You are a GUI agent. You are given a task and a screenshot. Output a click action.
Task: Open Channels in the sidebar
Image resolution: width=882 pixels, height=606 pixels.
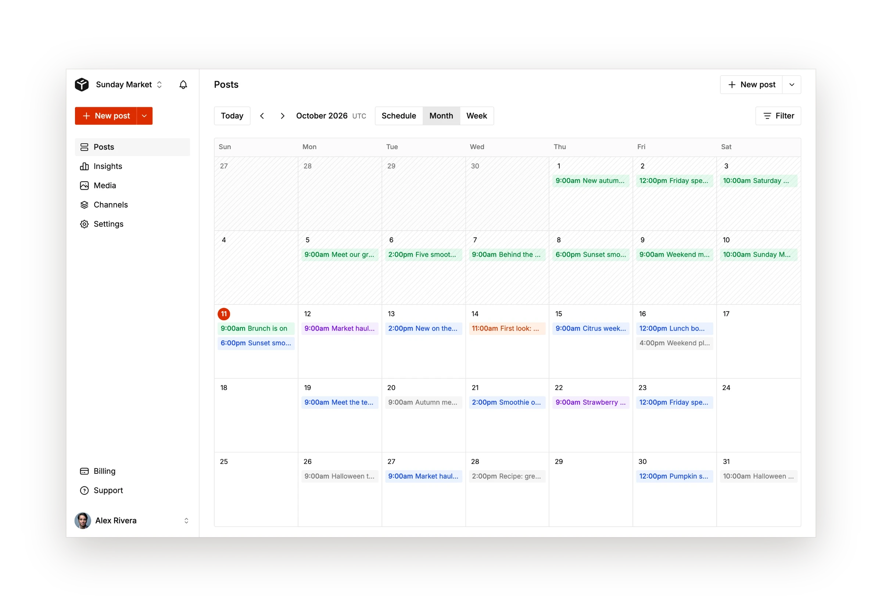pyautogui.click(x=132, y=205)
